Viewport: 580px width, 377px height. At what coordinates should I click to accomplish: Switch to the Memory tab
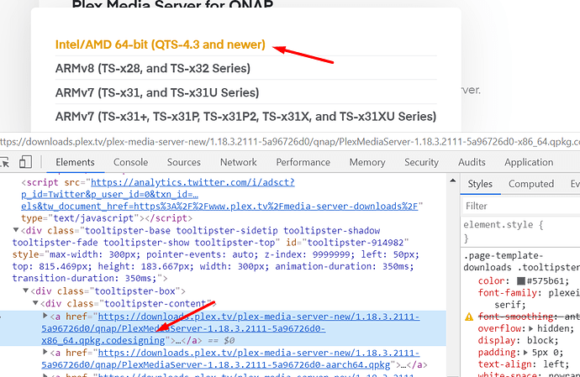click(367, 162)
